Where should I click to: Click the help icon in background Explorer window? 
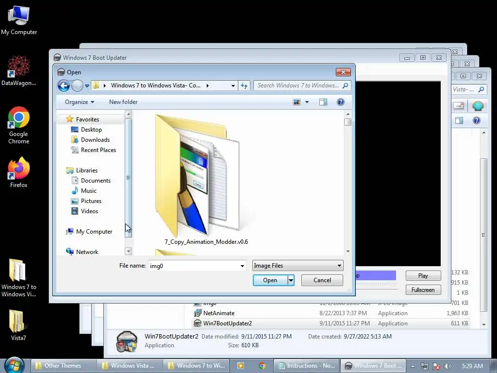[x=477, y=120]
